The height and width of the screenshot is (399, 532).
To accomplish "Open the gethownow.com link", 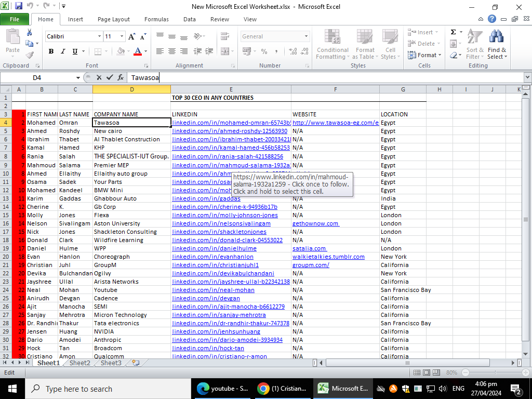I will click(x=315, y=223).
